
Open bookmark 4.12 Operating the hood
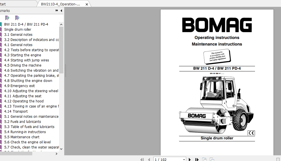[x=24, y=101]
